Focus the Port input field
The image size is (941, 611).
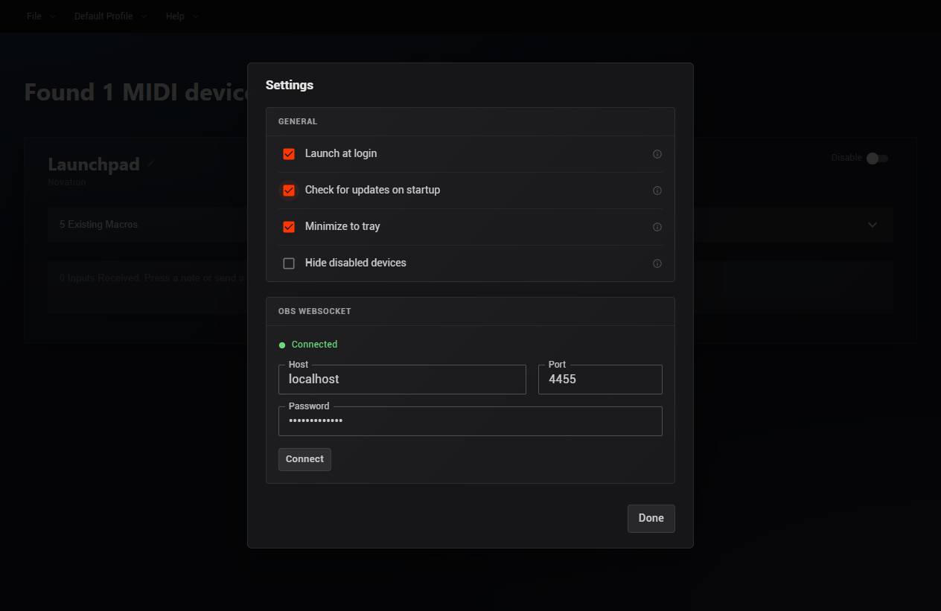(600, 380)
